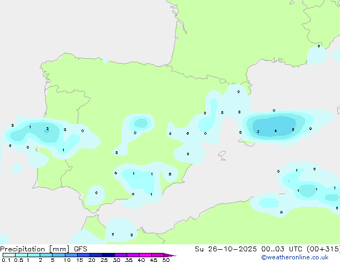Screen dimensions: 340x262
Task: Click the 'Precipitation [mm]' title text
Action: [35, 249]
